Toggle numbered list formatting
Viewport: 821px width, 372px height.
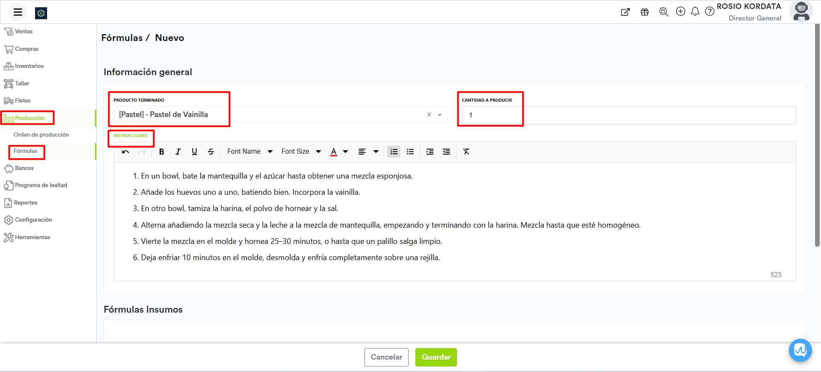click(x=394, y=152)
